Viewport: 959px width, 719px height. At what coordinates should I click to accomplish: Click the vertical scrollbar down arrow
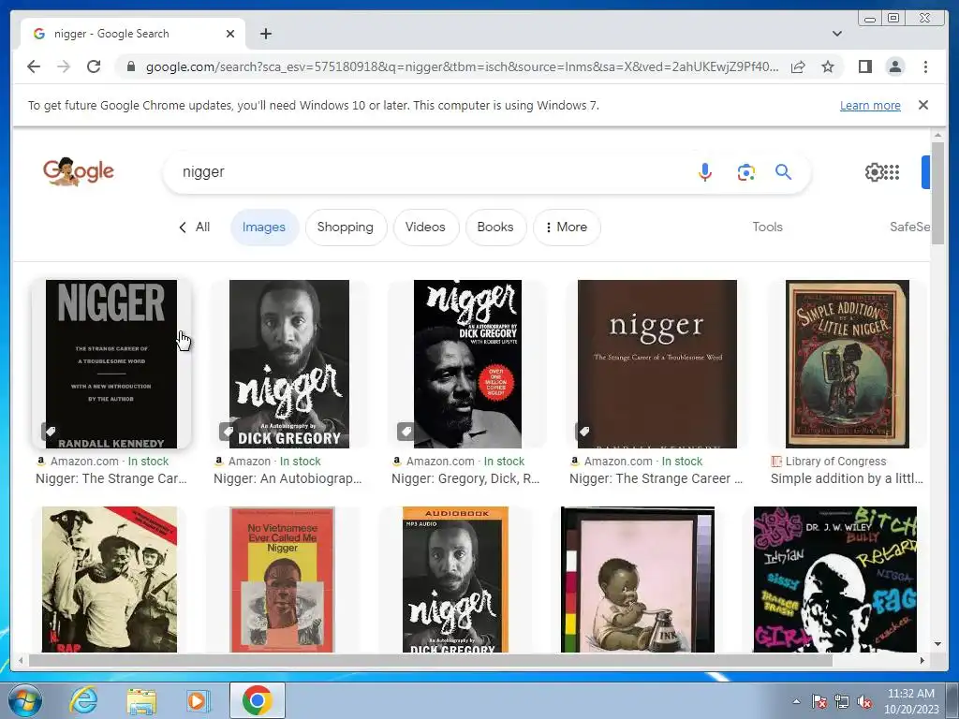(937, 644)
